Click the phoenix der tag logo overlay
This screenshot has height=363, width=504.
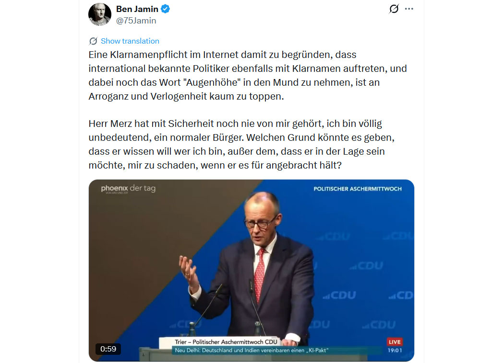(x=128, y=189)
